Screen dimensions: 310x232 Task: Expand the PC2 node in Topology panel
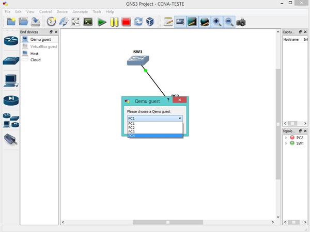[286, 138]
